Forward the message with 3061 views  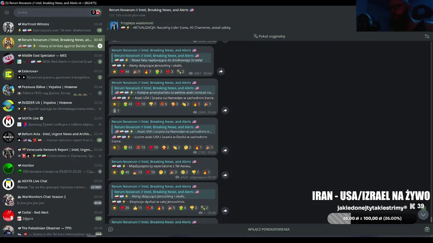pos(221,72)
